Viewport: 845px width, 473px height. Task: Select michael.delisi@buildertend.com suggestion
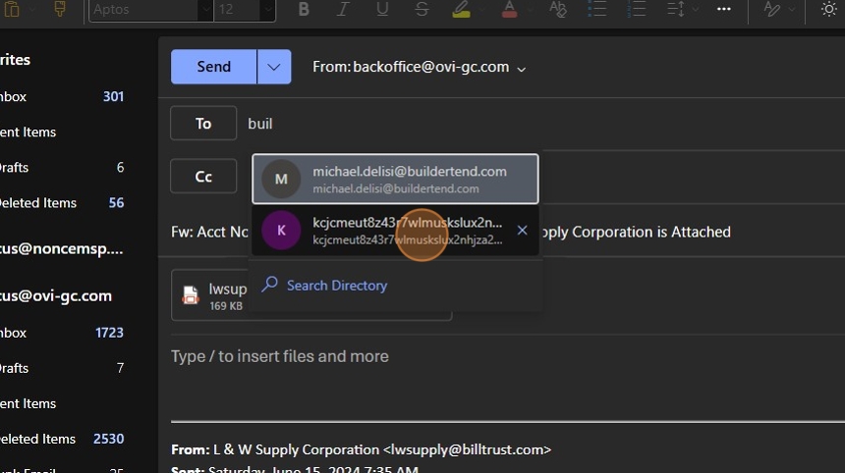point(395,179)
